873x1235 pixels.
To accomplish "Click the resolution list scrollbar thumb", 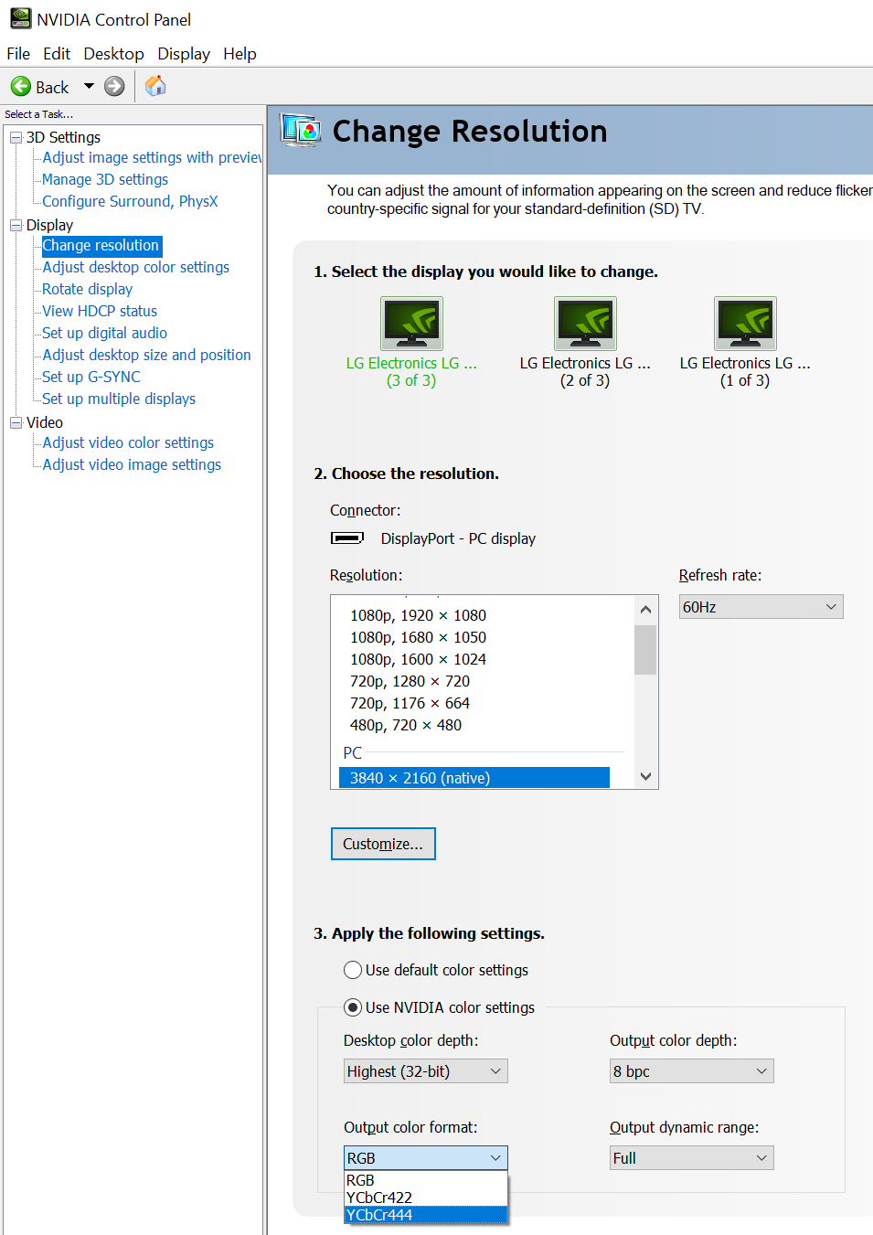I will tap(645, 649).
